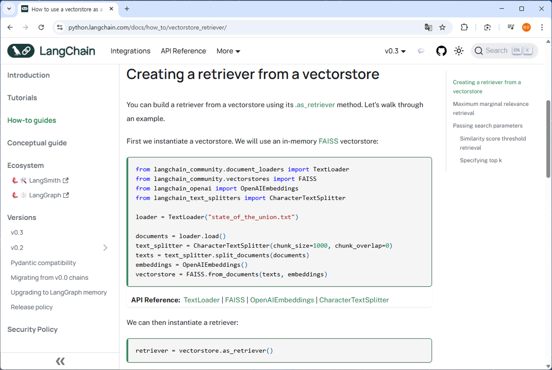Open TextLoader API reference link
Image resolution: width=552 pixels, height=370 pixels.
pos(202,300)
